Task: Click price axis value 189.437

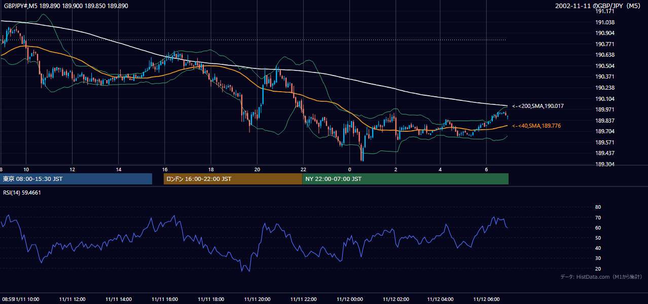Action: [604, 153]
